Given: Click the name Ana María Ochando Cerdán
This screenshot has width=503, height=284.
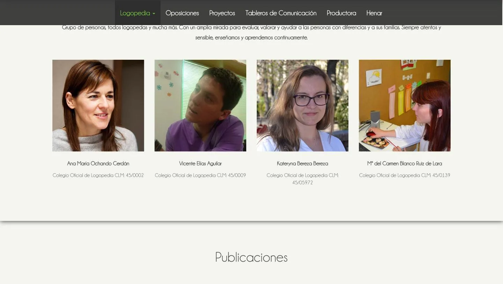Looking at the screenshot, I should point(98,163).
